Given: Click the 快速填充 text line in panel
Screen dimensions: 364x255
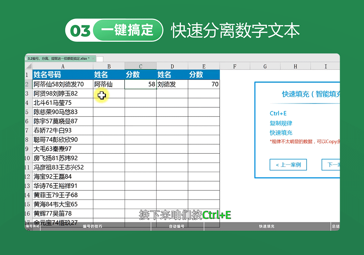Looking at the screenshot, I should click(281, 133).
